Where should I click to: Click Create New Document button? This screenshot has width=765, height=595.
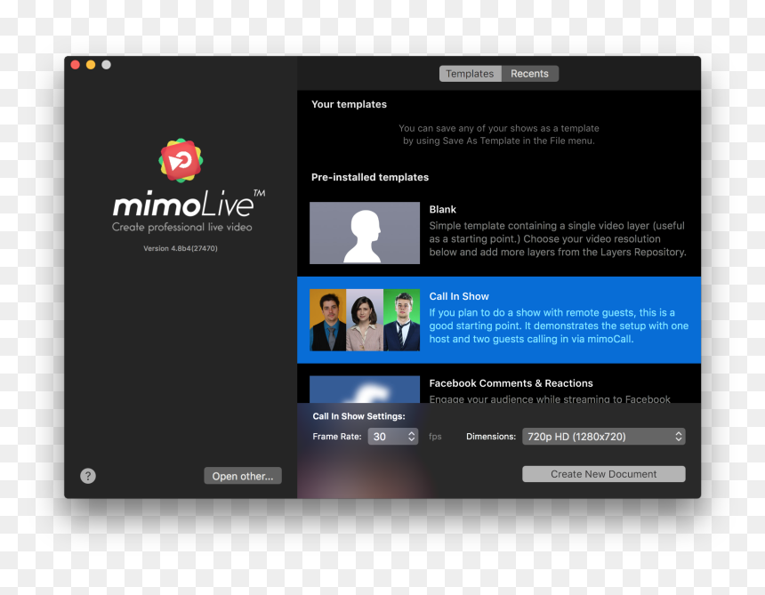click(603, 474)
